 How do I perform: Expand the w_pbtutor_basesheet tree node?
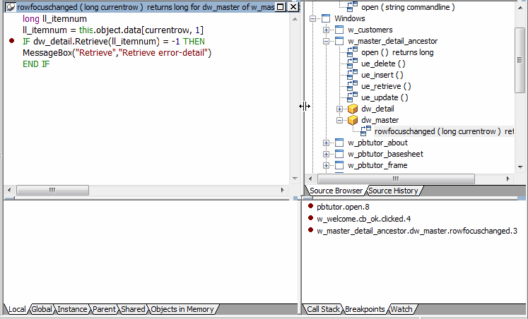pyautogui.click(x=326, y=154)
